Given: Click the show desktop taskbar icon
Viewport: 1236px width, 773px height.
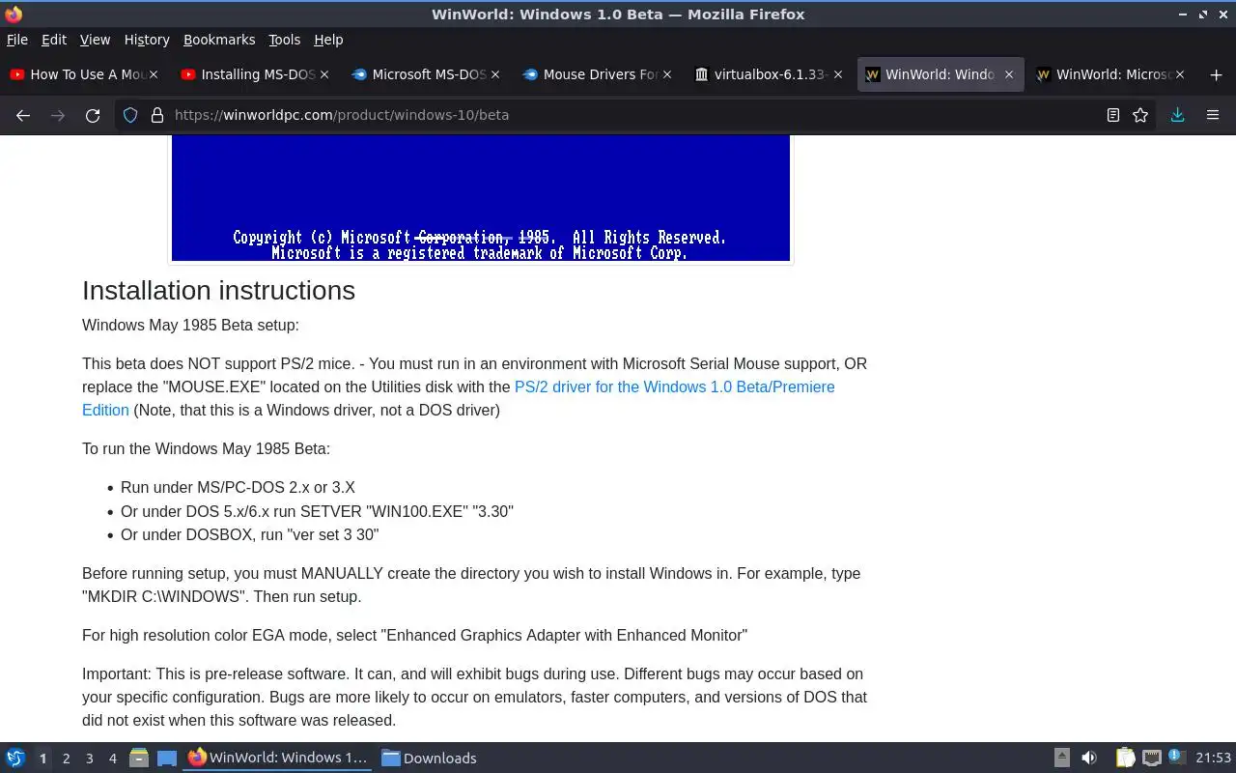Looking at the screenshot, I should (167, 759).
